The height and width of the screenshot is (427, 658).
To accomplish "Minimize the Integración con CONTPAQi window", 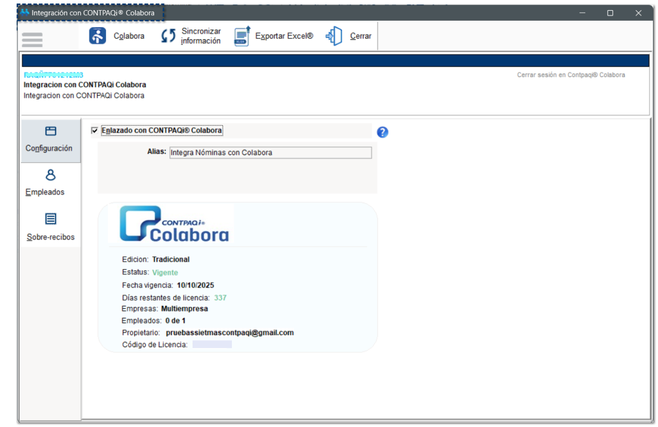I will point(582,13).
